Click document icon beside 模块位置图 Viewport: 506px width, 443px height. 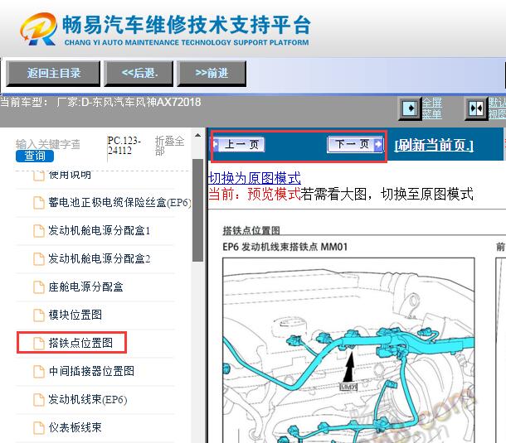pos(39,315)
